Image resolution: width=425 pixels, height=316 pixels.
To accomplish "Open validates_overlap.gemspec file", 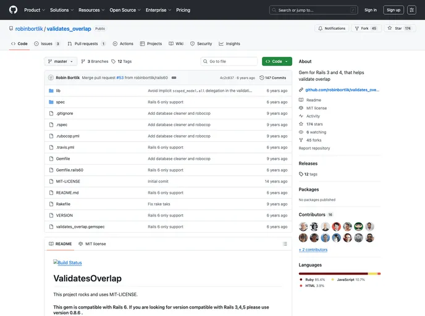I will (80, 227).
